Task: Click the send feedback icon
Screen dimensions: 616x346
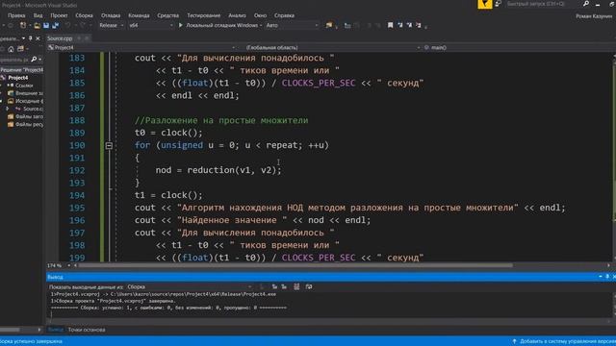Action: click(499, 4)
